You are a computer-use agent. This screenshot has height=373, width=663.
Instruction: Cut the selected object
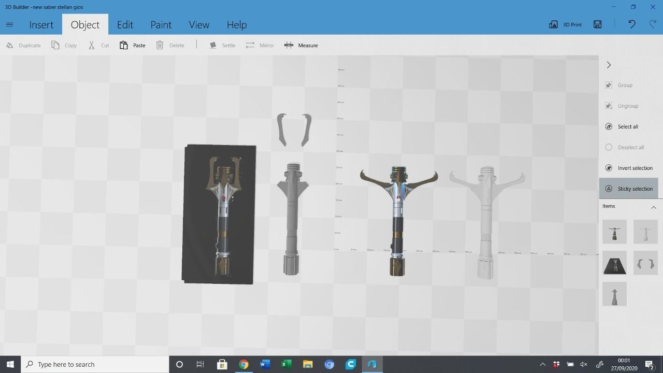98,45
